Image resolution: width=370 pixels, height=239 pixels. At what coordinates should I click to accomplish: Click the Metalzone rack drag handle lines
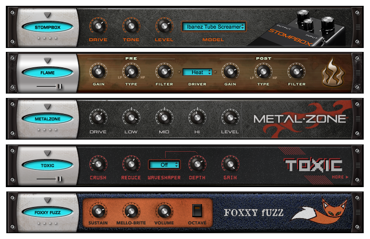point(358,119)
